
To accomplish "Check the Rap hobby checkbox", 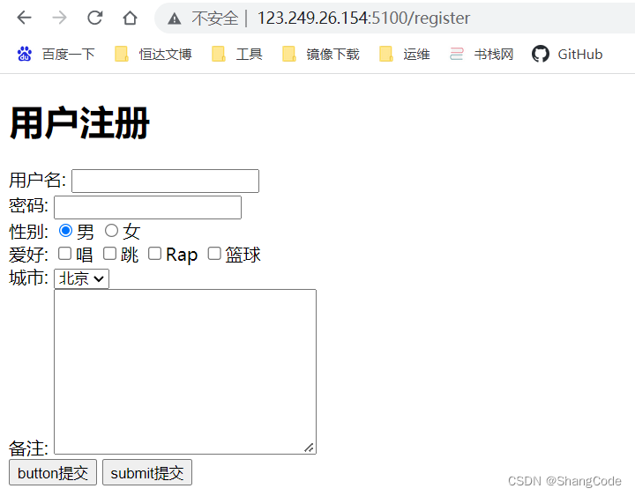I will [x=154, y=254].
